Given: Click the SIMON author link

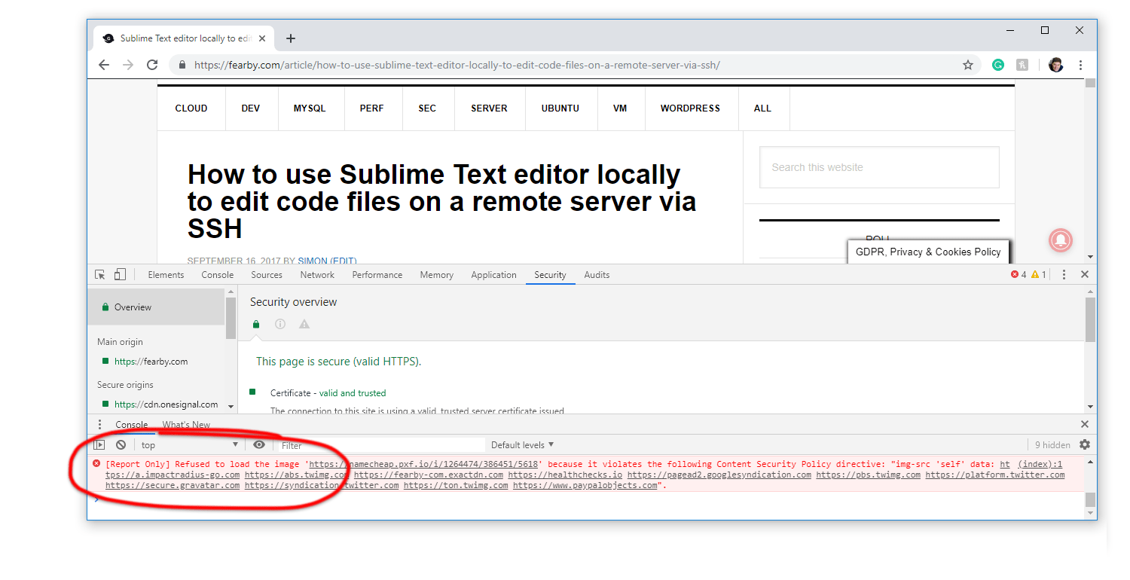Looking at the screenshot, I should [x=313, y=261].
